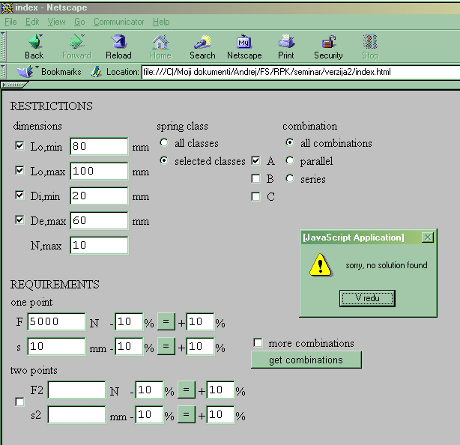
Task: Click the = button in F row
Action: [x=166, y=322]
